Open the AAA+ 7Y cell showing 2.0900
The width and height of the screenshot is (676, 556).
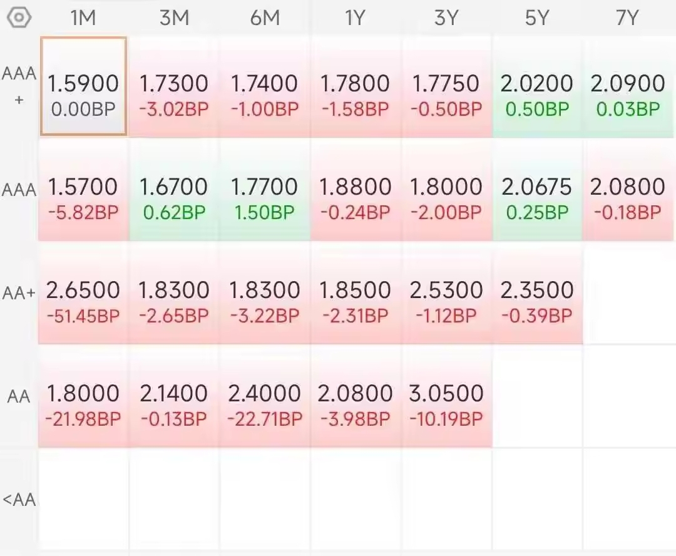click(628, 86)
